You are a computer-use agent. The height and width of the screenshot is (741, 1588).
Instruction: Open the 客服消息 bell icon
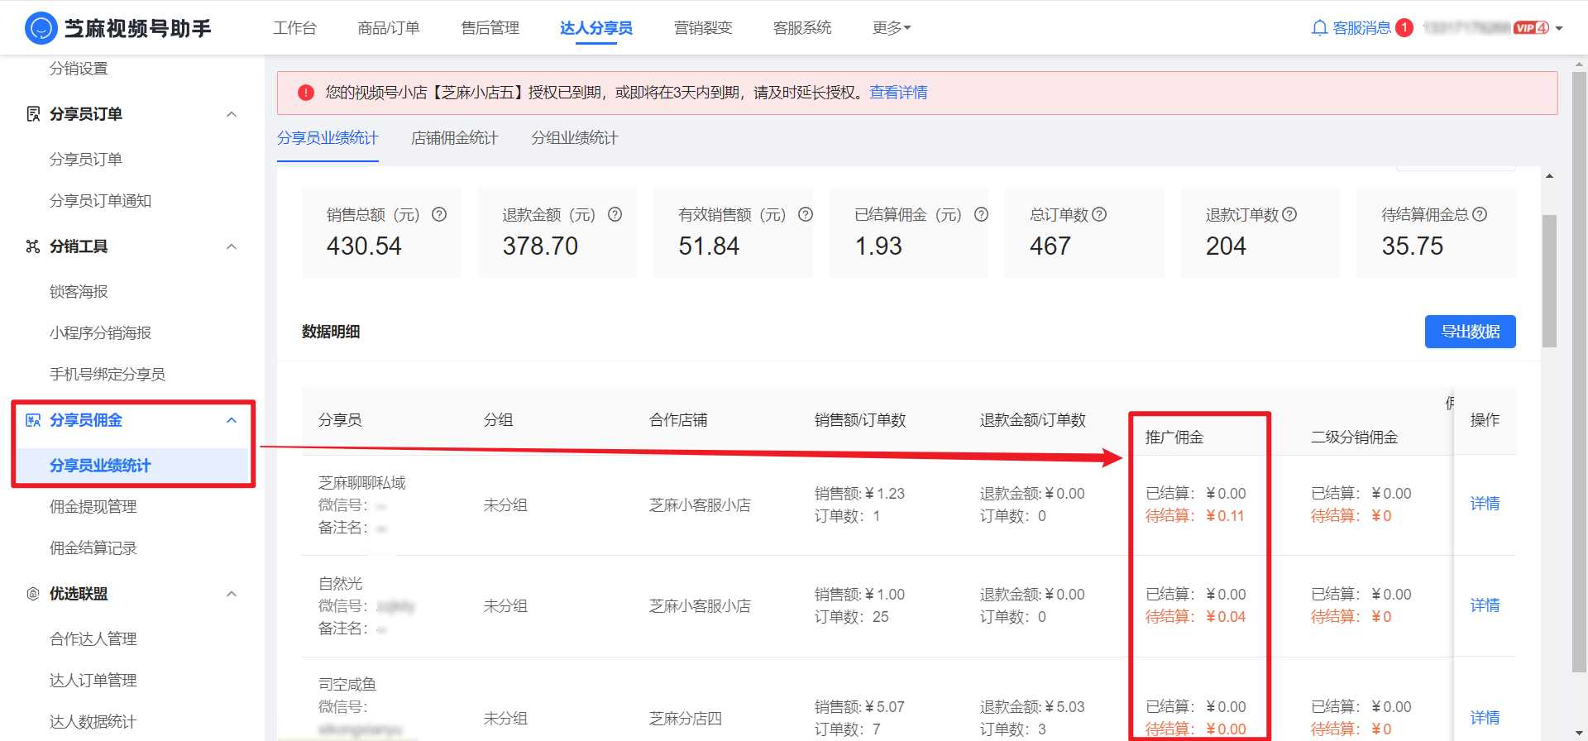pos(1319,28)
